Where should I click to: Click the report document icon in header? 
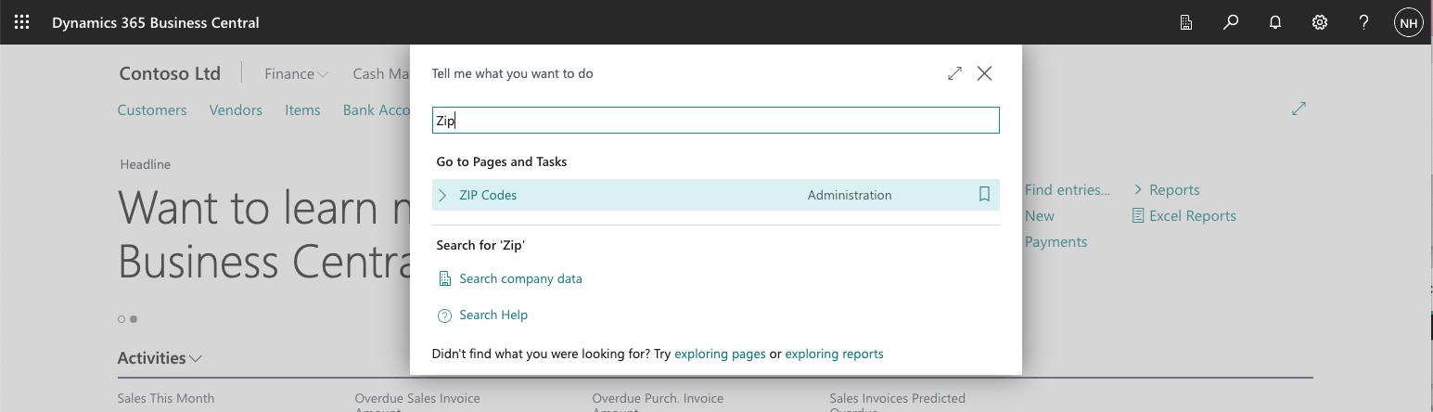tap(1186, 22)
